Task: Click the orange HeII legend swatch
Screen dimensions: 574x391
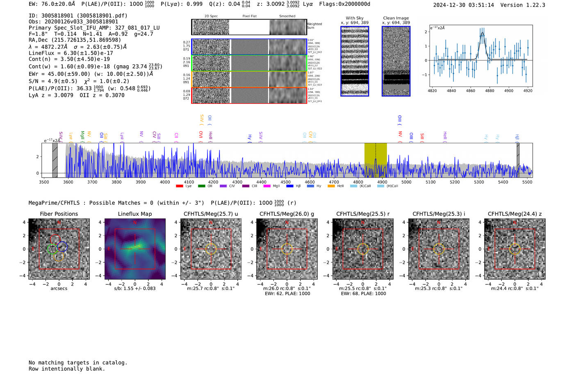Action: [331, 186]
